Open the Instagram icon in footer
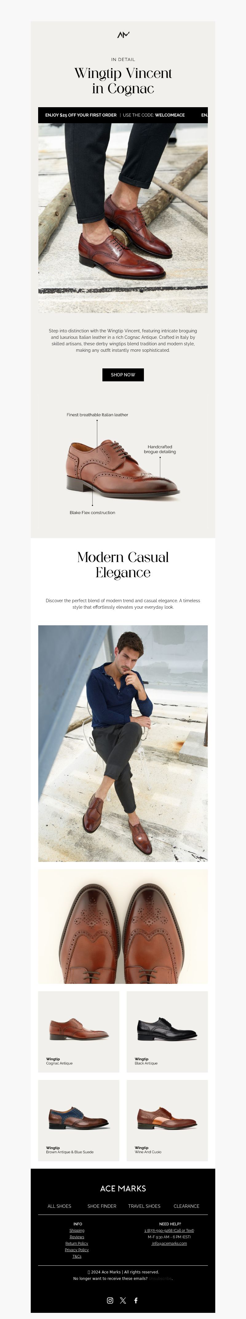This screenshot has height=1319, width=246. (x=110, y=1300)
